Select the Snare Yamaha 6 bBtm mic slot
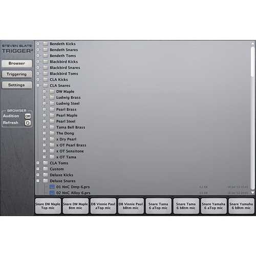This screenshot has width=256, height=256. 241,206
